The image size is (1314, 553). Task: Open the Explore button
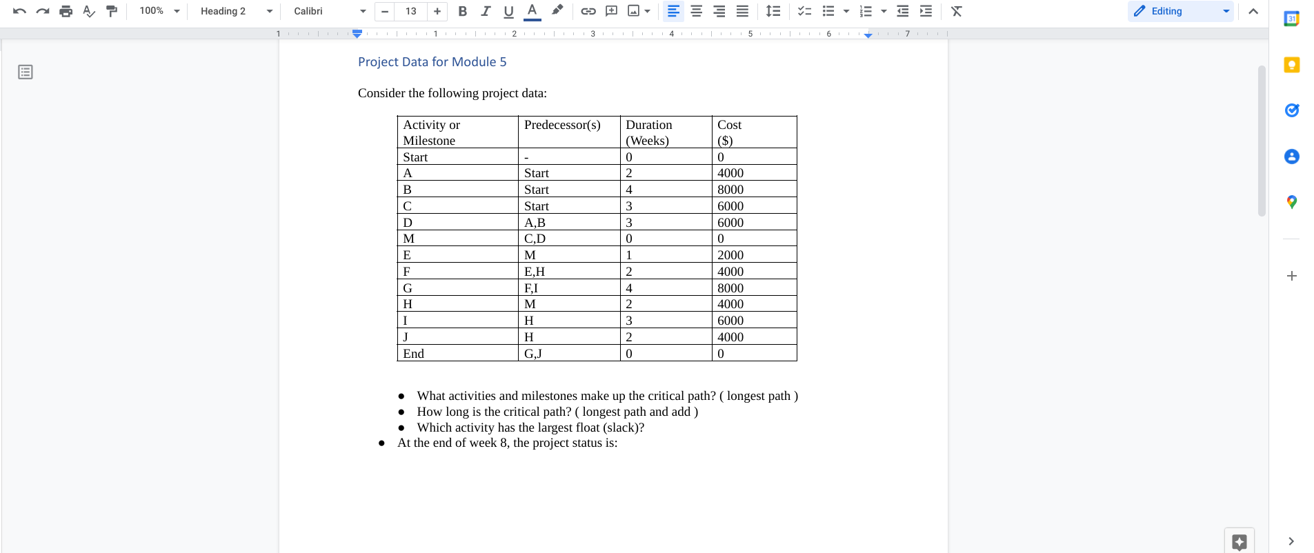click(x=1240, y=541)
